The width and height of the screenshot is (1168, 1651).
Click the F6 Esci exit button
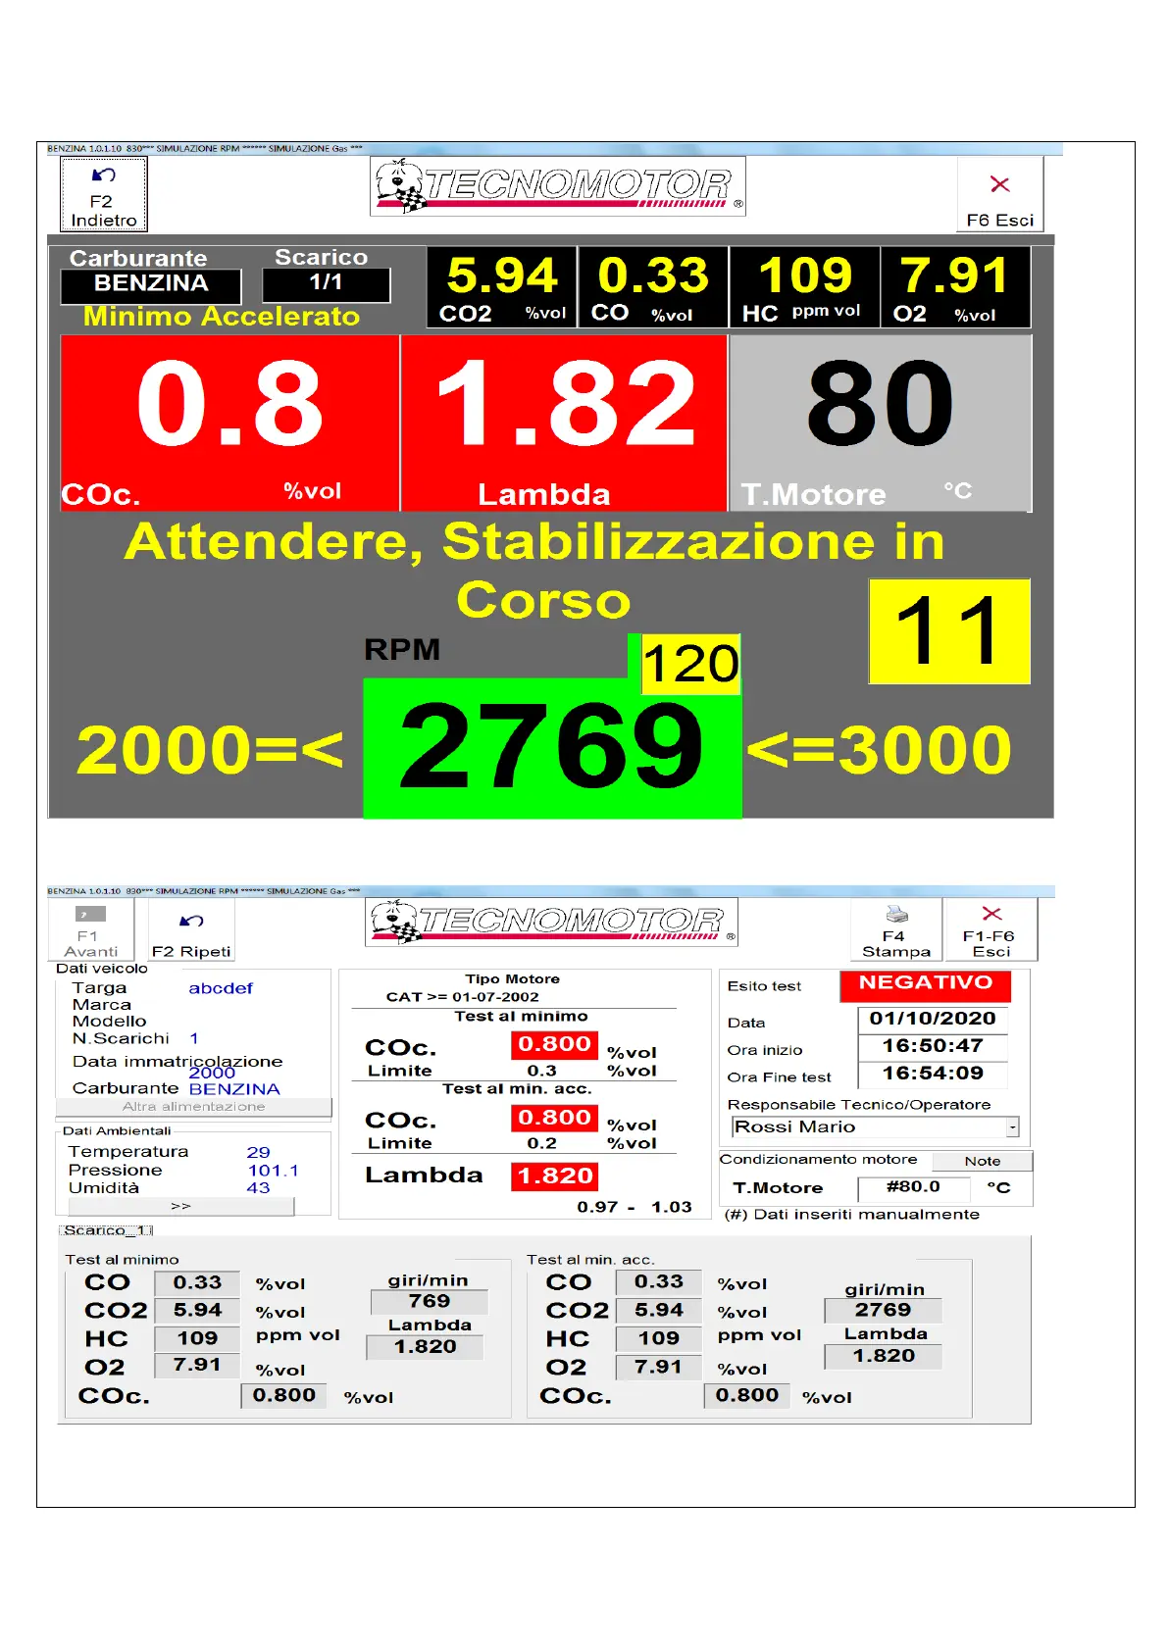[x=999, y=194]
